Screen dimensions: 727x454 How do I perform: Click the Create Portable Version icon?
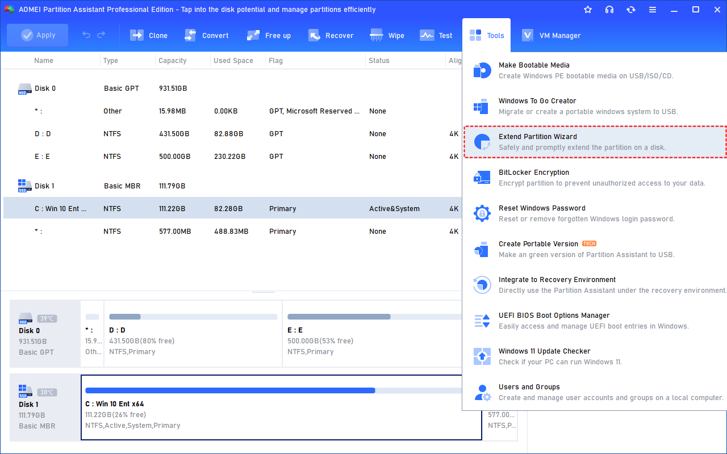(x=482, y=249)
